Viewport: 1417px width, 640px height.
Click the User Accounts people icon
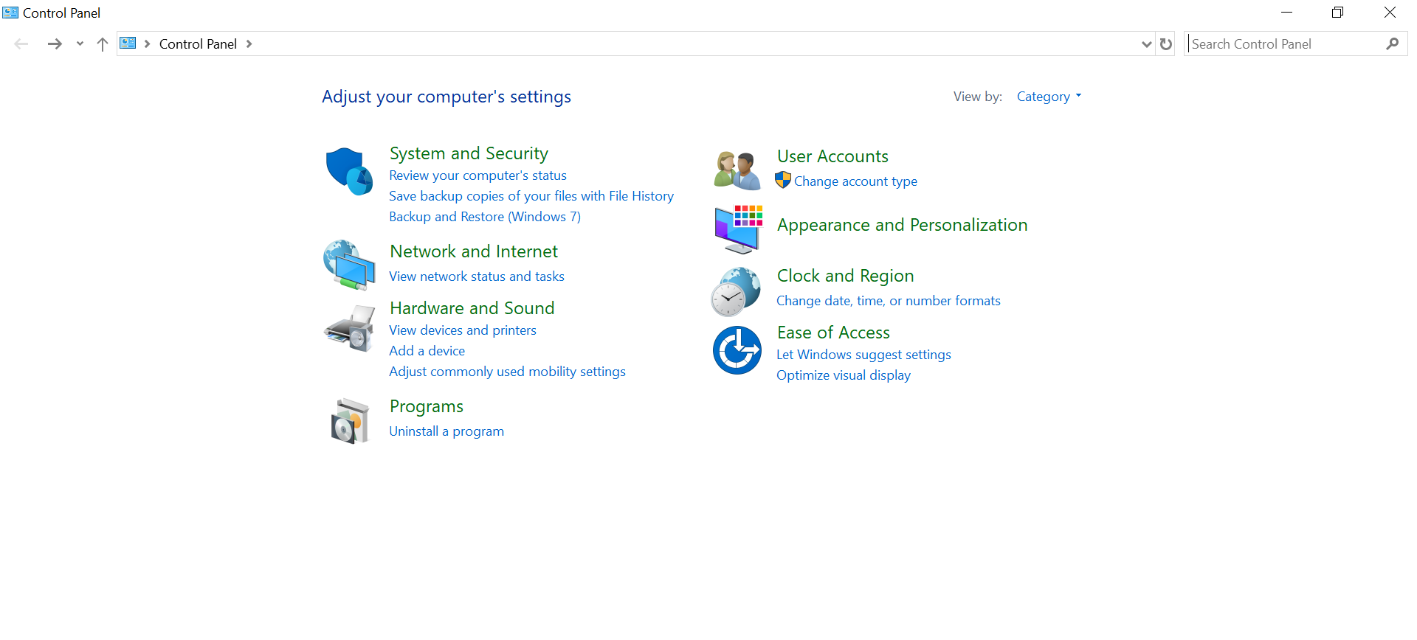click(x=737, y=170)
